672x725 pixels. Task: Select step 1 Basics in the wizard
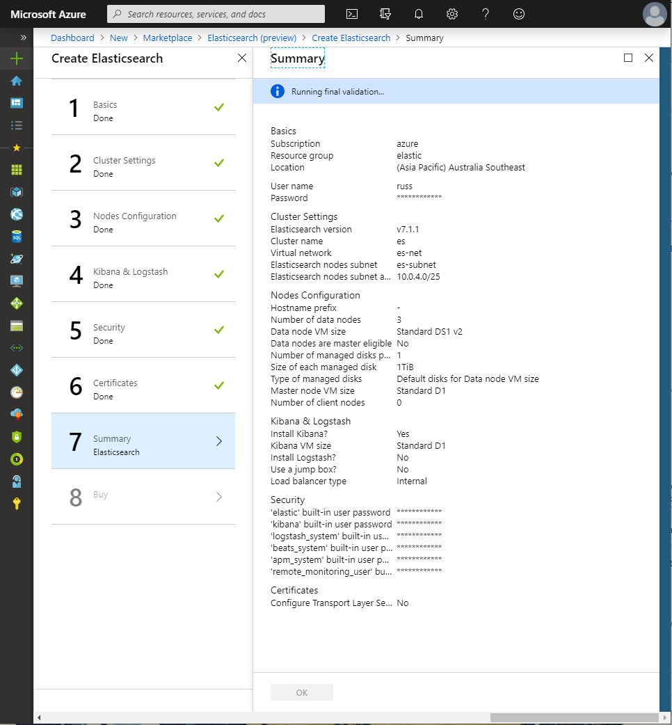(143, 107)
